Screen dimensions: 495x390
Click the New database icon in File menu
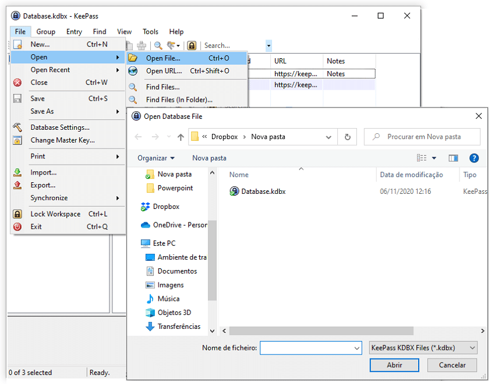[17, 44]
